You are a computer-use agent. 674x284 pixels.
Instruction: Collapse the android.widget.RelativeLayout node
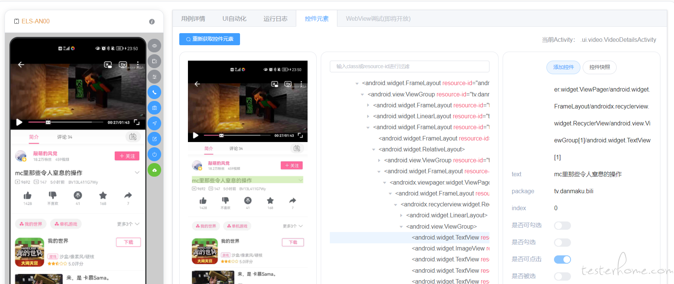coord(374,150)
